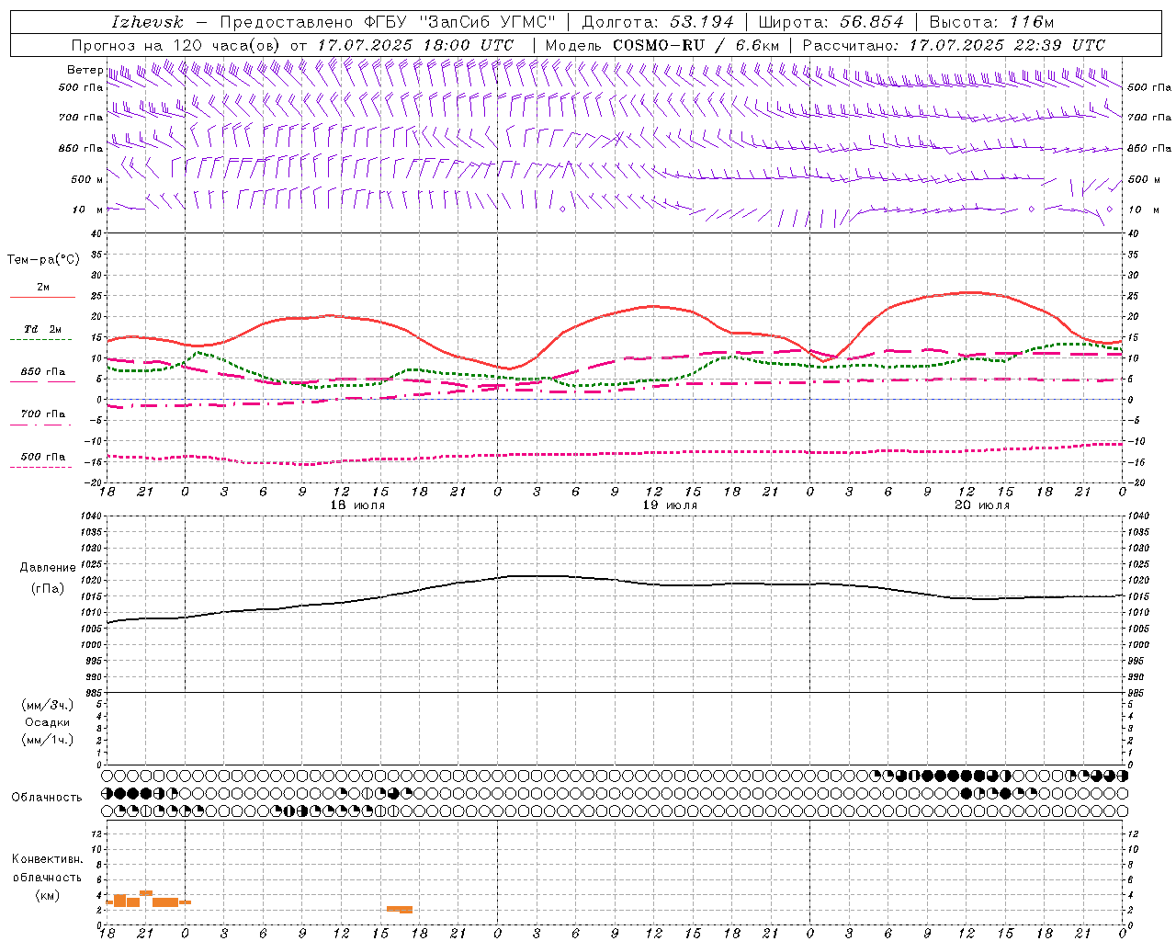Click the Ветер panel label
1176x941 pixels.
(x=85, y=70)
